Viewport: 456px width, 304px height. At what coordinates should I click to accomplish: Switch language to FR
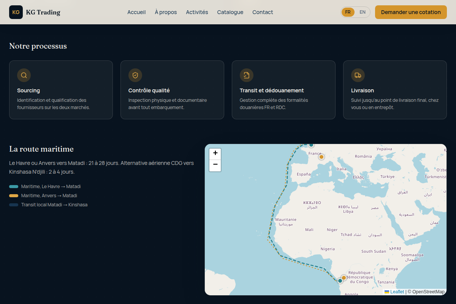348,12
